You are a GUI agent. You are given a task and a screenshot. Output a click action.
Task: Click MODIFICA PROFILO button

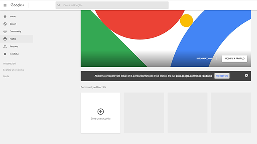(x=235, y=59)
